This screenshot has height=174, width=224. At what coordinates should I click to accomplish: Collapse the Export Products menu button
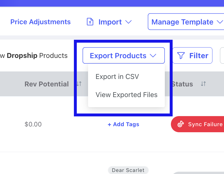point(118,56)
